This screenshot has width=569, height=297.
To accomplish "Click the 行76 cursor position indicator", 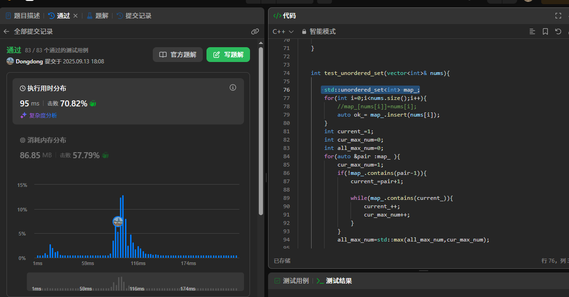I will pos(555,260).
